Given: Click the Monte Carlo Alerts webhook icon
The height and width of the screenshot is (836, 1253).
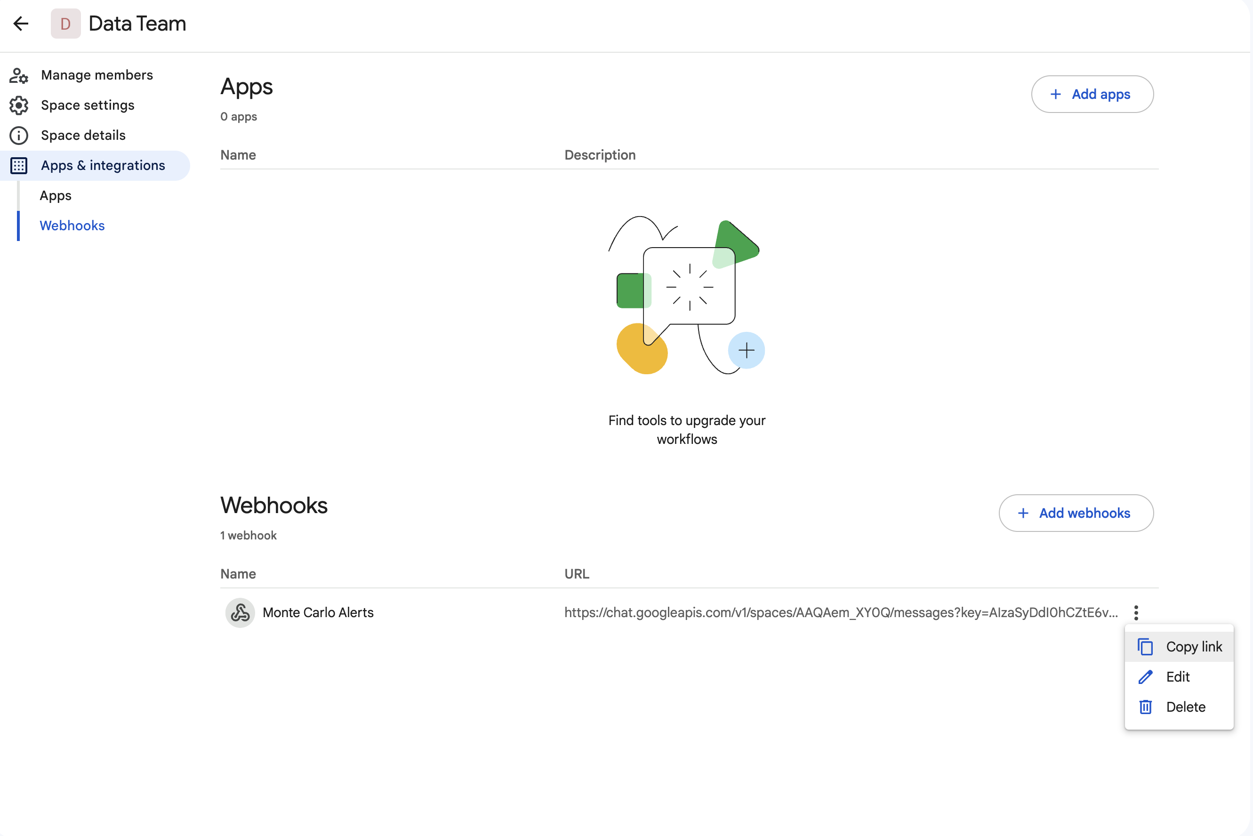Looking at the screenshot, I should point(240,612).
